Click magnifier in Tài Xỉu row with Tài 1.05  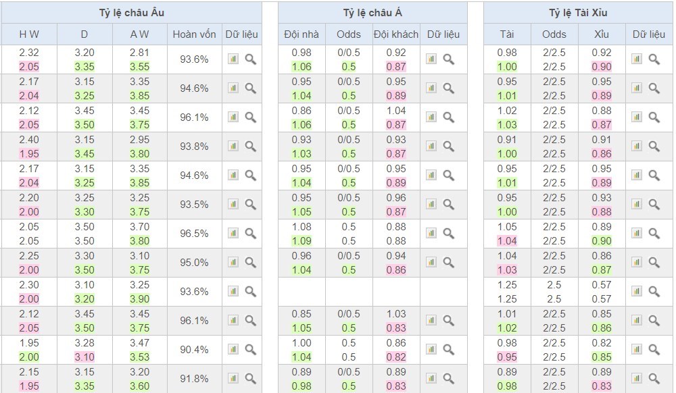point(654,234)
